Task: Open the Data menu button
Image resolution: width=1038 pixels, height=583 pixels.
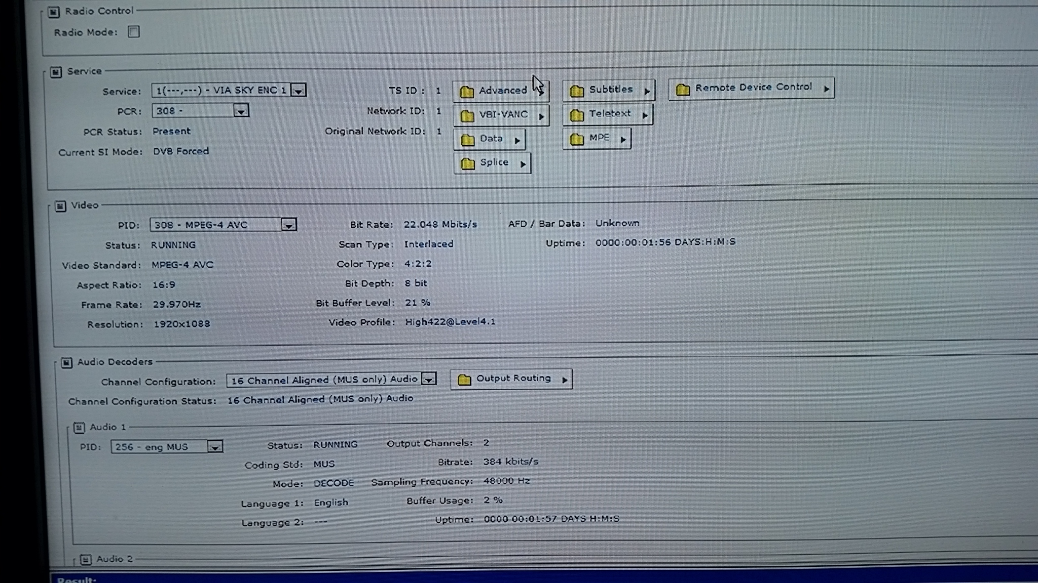Action: pyautogui.click(x=490, y=139)
